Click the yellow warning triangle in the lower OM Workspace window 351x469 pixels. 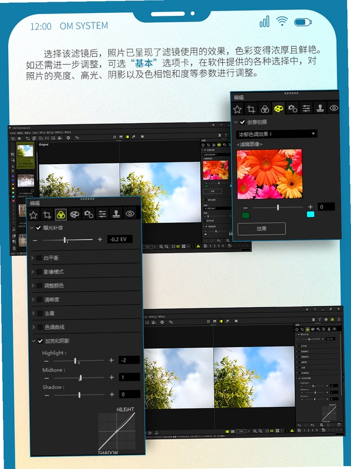tap(292, 431)
